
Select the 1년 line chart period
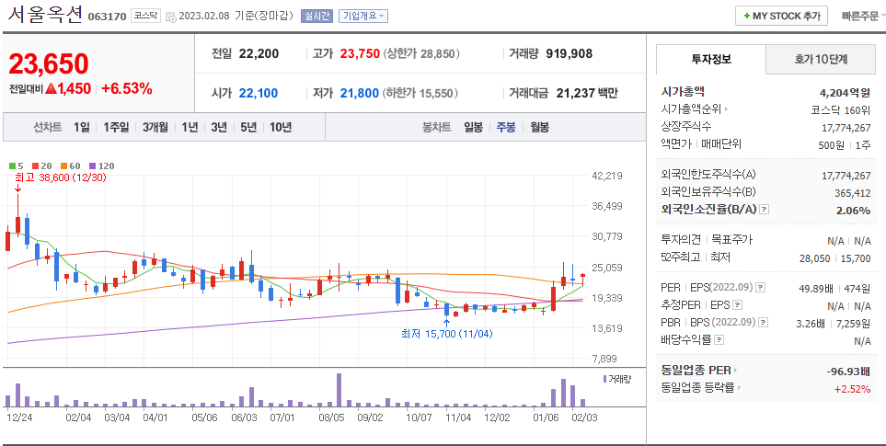(x=190, y=127)
